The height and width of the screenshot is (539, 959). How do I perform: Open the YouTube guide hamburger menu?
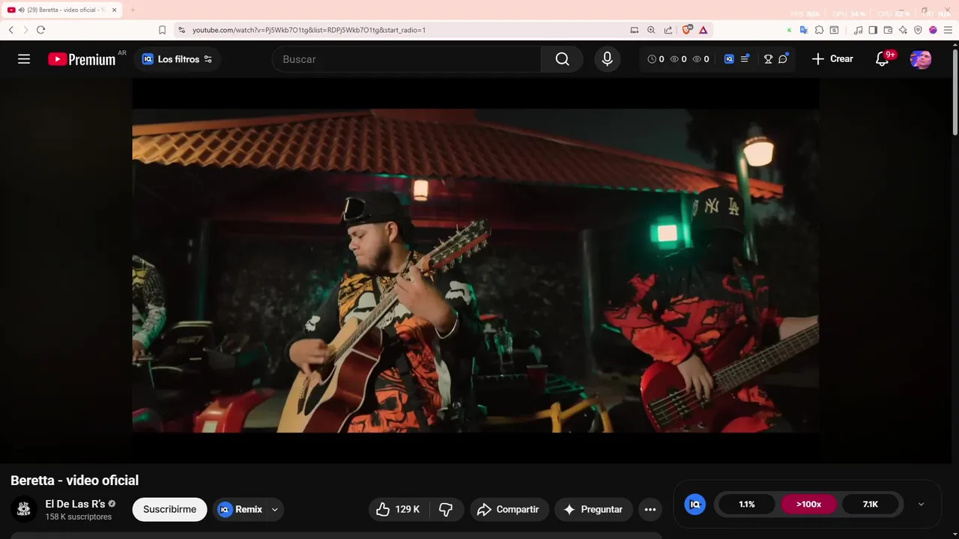pyautogui.click(x=24, y=59)
